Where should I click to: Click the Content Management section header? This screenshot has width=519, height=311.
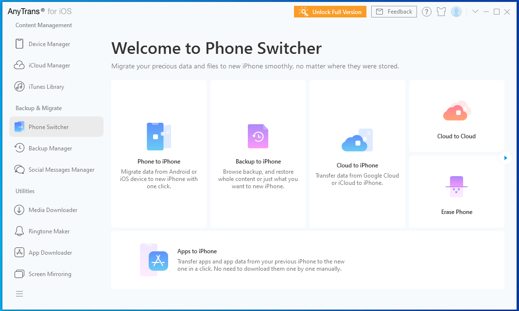click(x=44, y=25)
